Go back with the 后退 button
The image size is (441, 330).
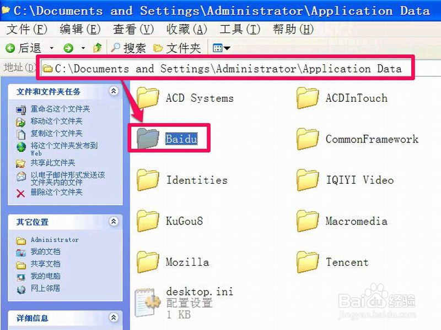click(x=24, y=48)
